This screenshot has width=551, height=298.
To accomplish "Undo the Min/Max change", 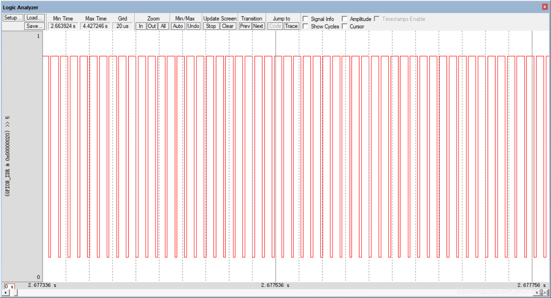I will pyautogui.click(x=193, y=26).
